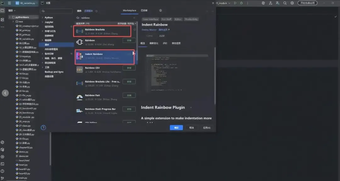Show more tool windows ellipsis
This screenshot has width=340, height=181.
[3, 27]
